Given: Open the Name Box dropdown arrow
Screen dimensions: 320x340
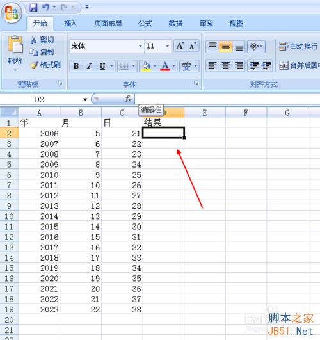Looking at the screenshot, I should (x=85, y=99).
